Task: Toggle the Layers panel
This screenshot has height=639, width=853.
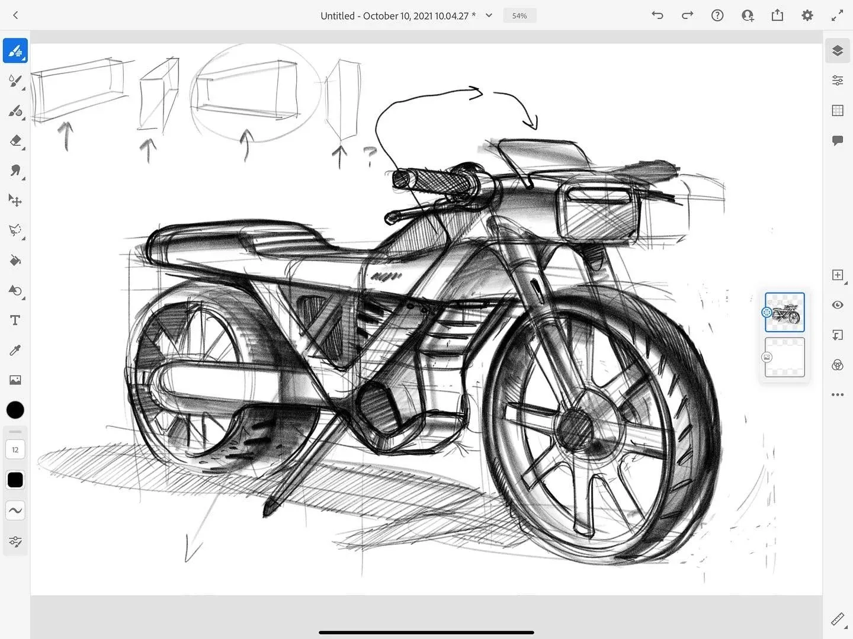Action: (838, 51)
